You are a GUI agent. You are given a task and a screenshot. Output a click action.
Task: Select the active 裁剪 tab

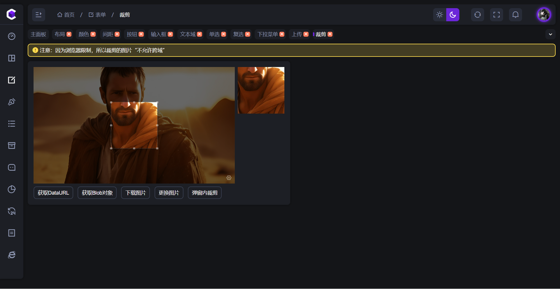[x=321, y=34]
